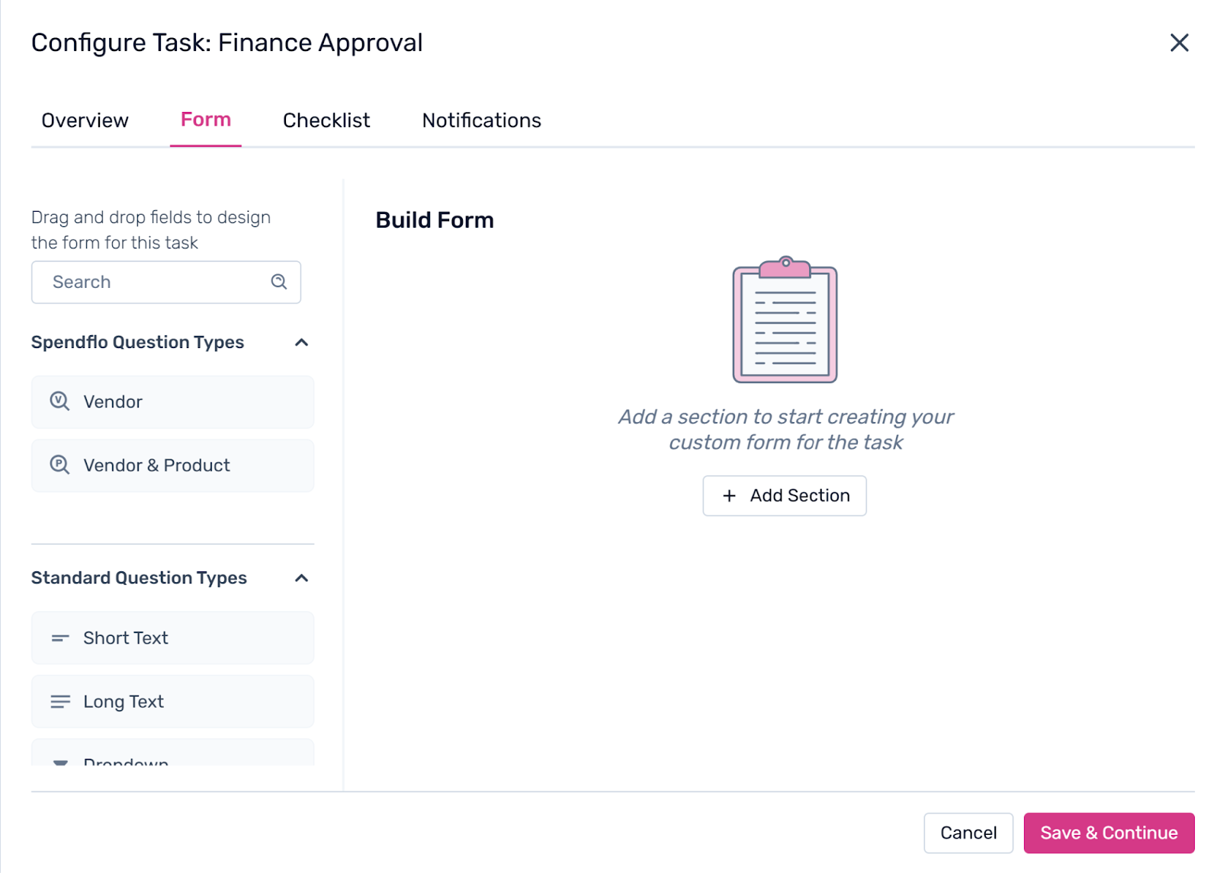Cancel the task configuration
This screenshot has height=873, width=1220.
(968, 833)
